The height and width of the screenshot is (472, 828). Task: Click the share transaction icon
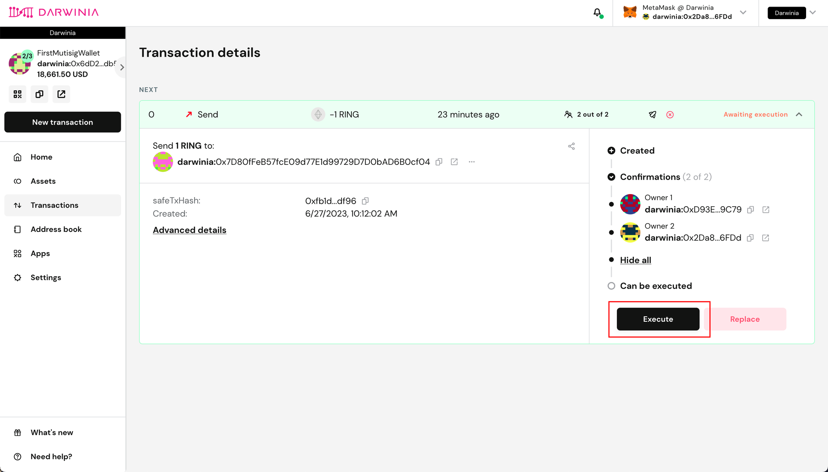pyautogui.click(x=571, y=146)
